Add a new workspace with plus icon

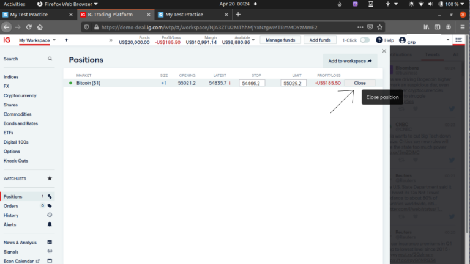pyautogui.click(x=66, y=40)
